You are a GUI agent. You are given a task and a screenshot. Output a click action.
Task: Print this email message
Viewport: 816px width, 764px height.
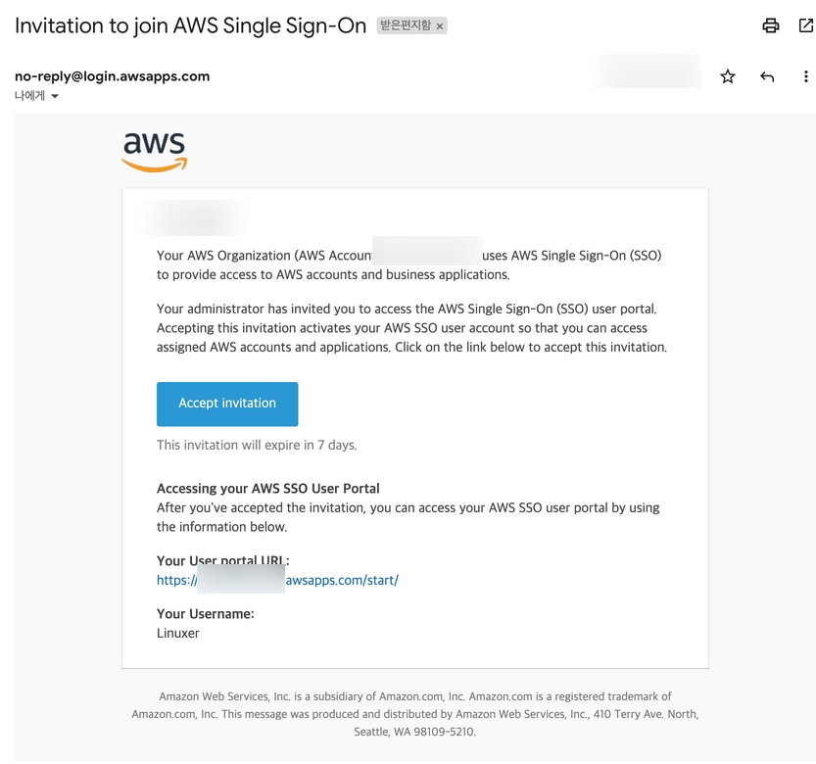coord(771,26)
